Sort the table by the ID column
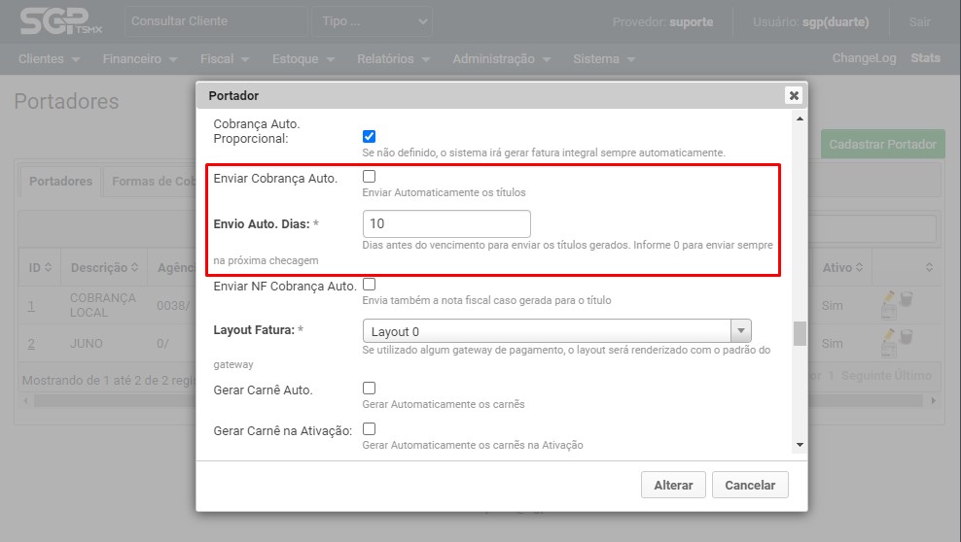 point(39,267)
